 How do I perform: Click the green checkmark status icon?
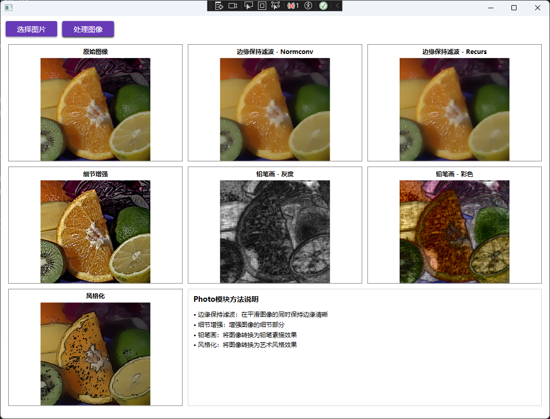pos(324,6)
